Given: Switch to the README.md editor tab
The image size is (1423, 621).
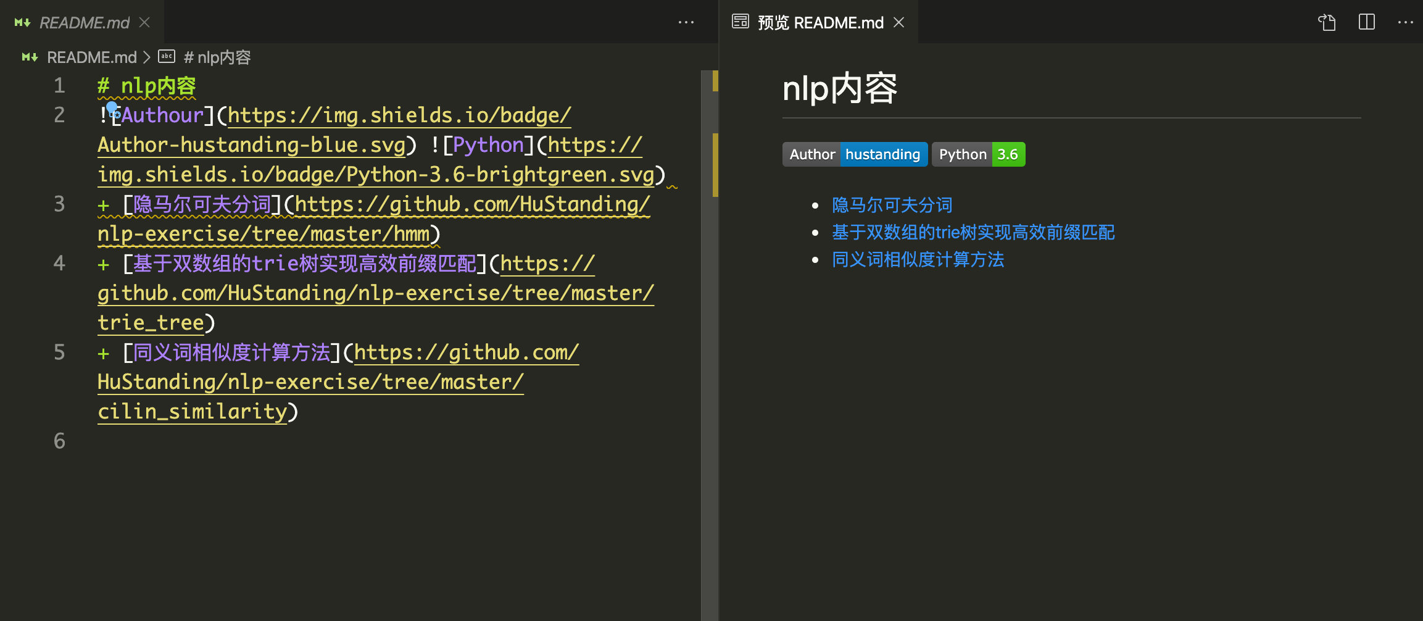Looking at the screenshot, I should 85,23.
